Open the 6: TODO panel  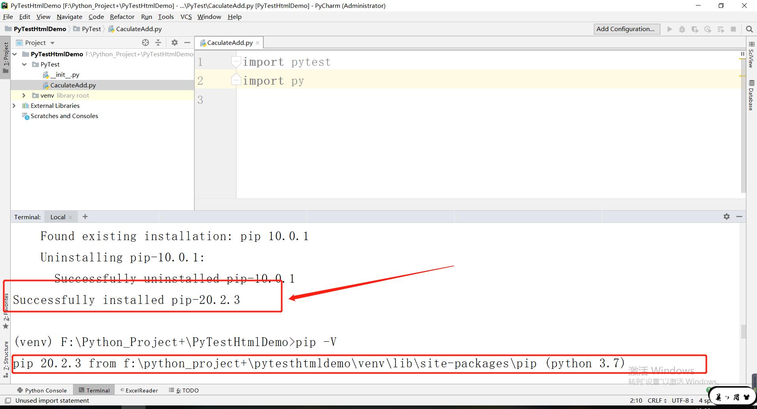[183, 390]
